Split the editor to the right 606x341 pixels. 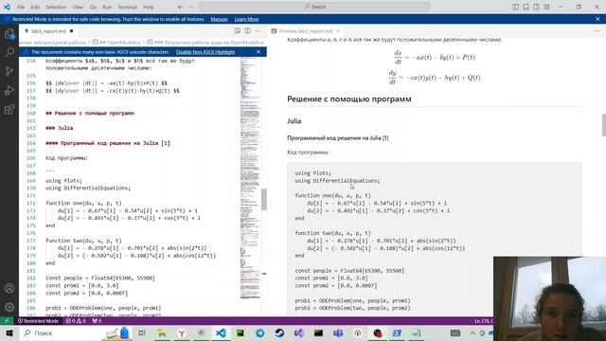(247, 31)
